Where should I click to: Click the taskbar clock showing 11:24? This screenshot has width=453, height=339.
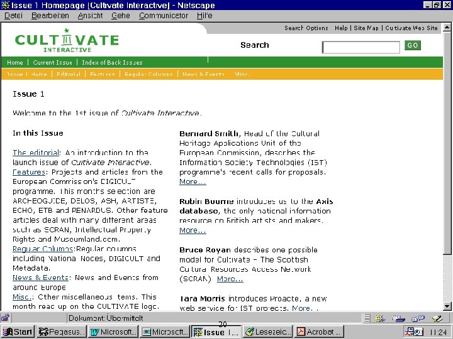pos(439,332)
